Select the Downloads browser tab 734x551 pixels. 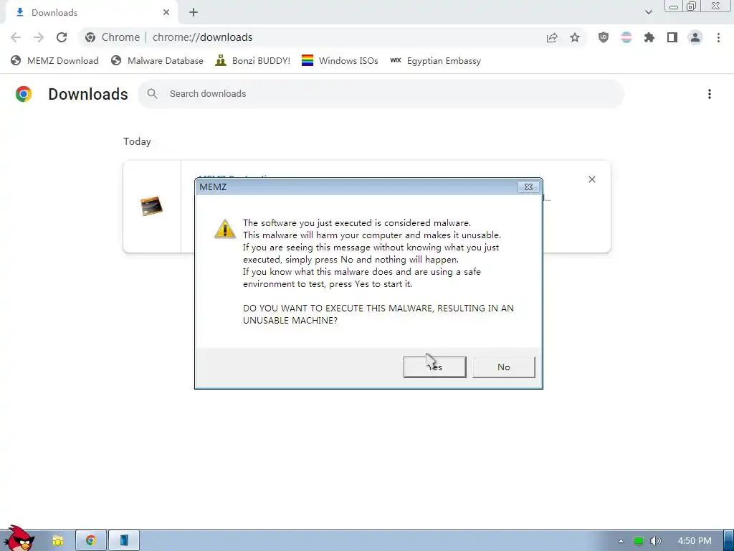coord(91,13)
